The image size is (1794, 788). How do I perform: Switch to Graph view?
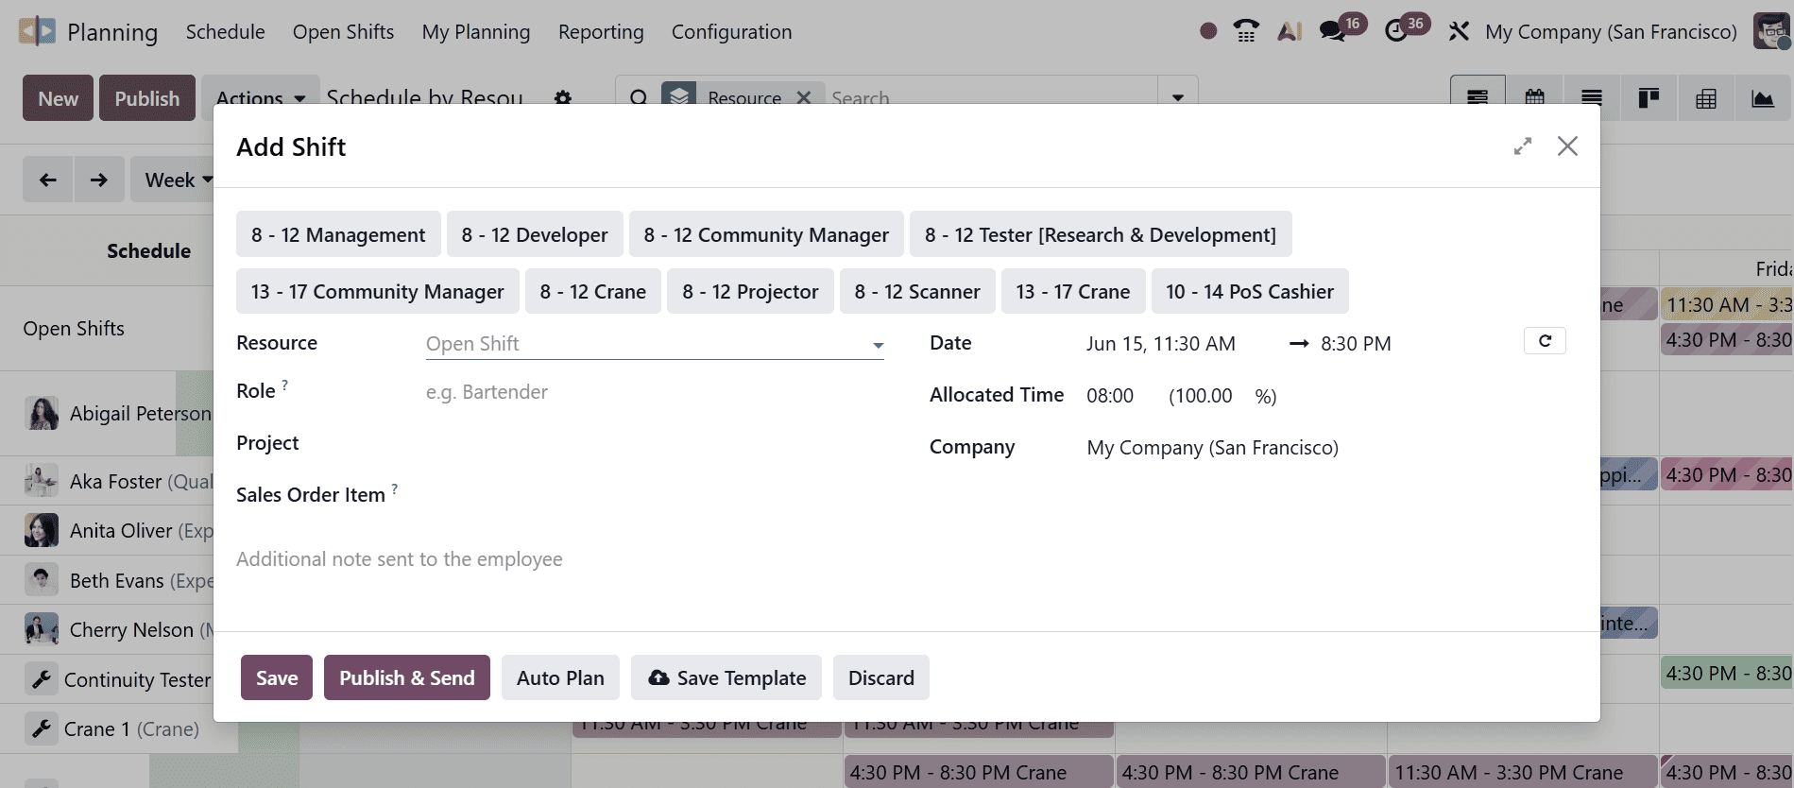[x=1763, y=98]
